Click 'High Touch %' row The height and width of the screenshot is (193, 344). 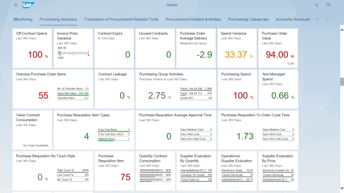pos(73,170)
